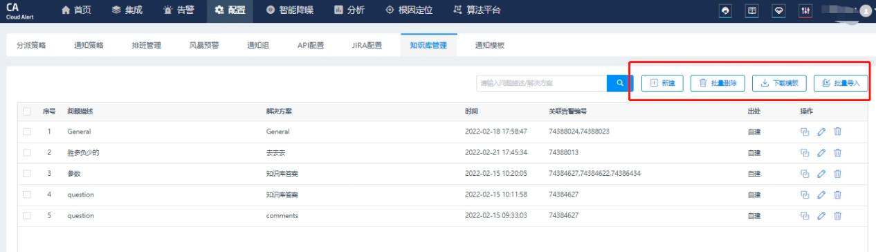876x252 pixels.
Task: Edit the 胜多负少的 knowledge entry
Action: pyautogui.click(x=821, y=152)
